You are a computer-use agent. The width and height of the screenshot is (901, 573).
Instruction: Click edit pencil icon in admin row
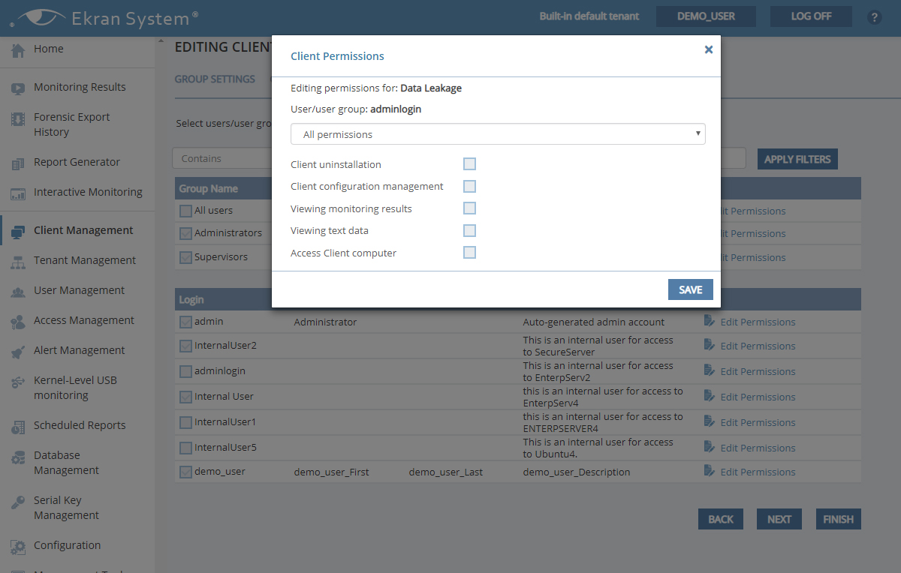click(x=710, y=321)
